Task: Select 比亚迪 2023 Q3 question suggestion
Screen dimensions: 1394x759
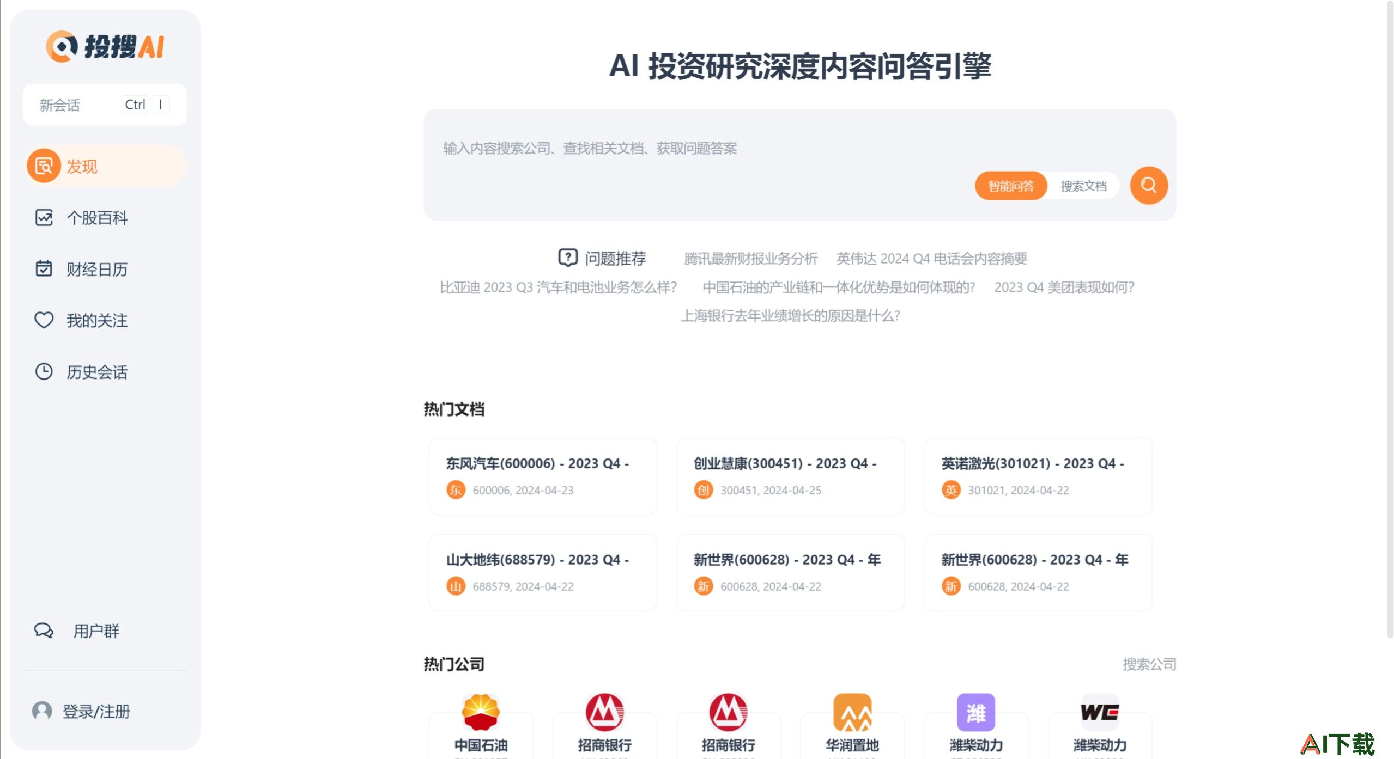Action: coord(558,287)
